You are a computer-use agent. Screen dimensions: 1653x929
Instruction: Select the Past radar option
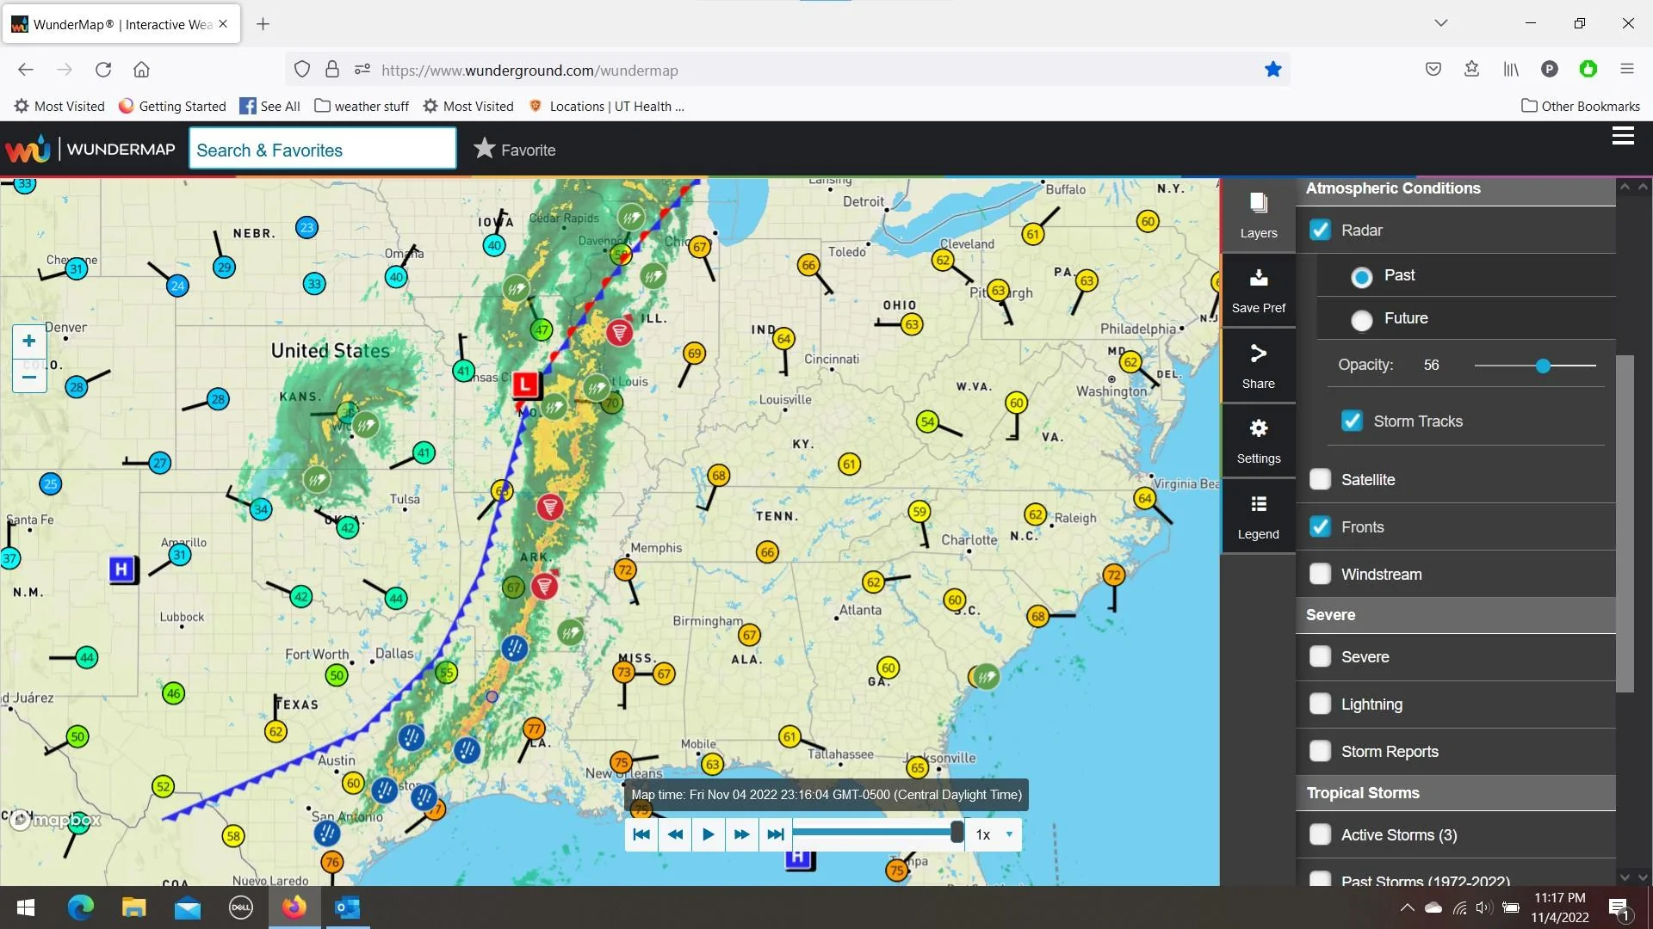[1362, 276]
